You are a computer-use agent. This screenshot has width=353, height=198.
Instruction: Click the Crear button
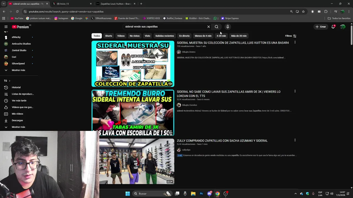321,27
